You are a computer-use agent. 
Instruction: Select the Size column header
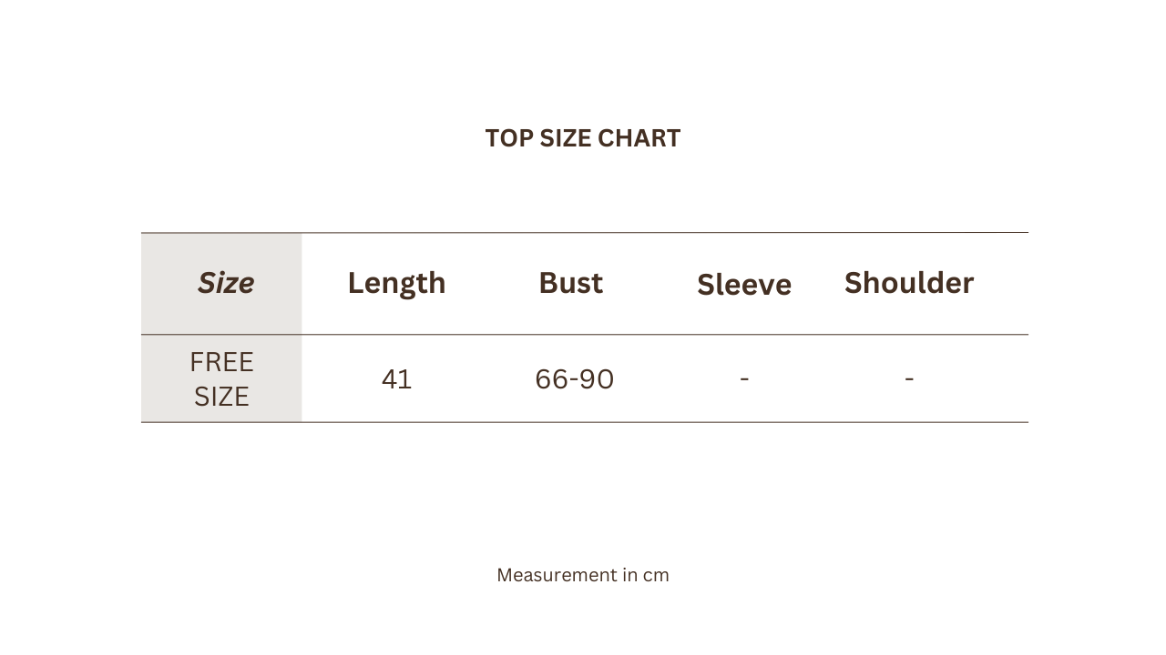(x=225, y=283)
